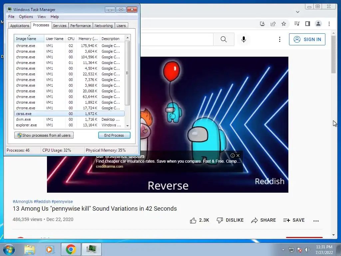
Task: Sort processes by Image Name column
Action: click(x=29, y=39)
